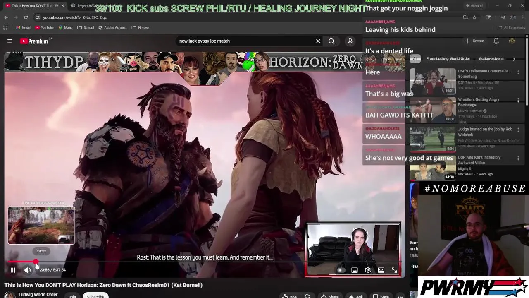
Task: Open the School bookmarks folder
Action: [86, 28]
